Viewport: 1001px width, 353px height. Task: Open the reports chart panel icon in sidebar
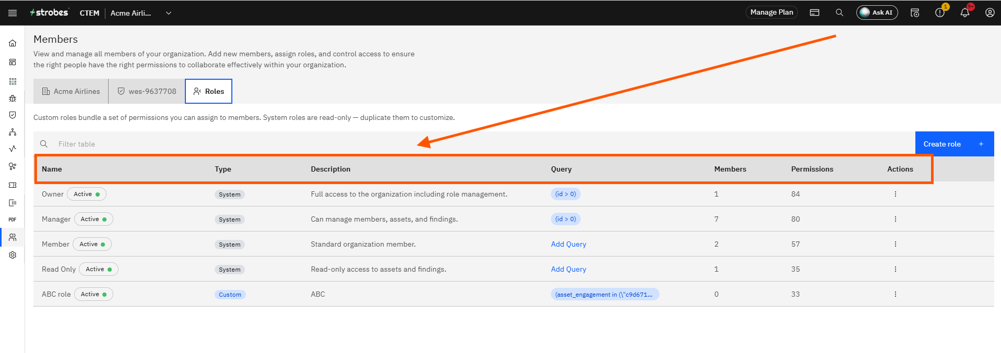[13, 203]
